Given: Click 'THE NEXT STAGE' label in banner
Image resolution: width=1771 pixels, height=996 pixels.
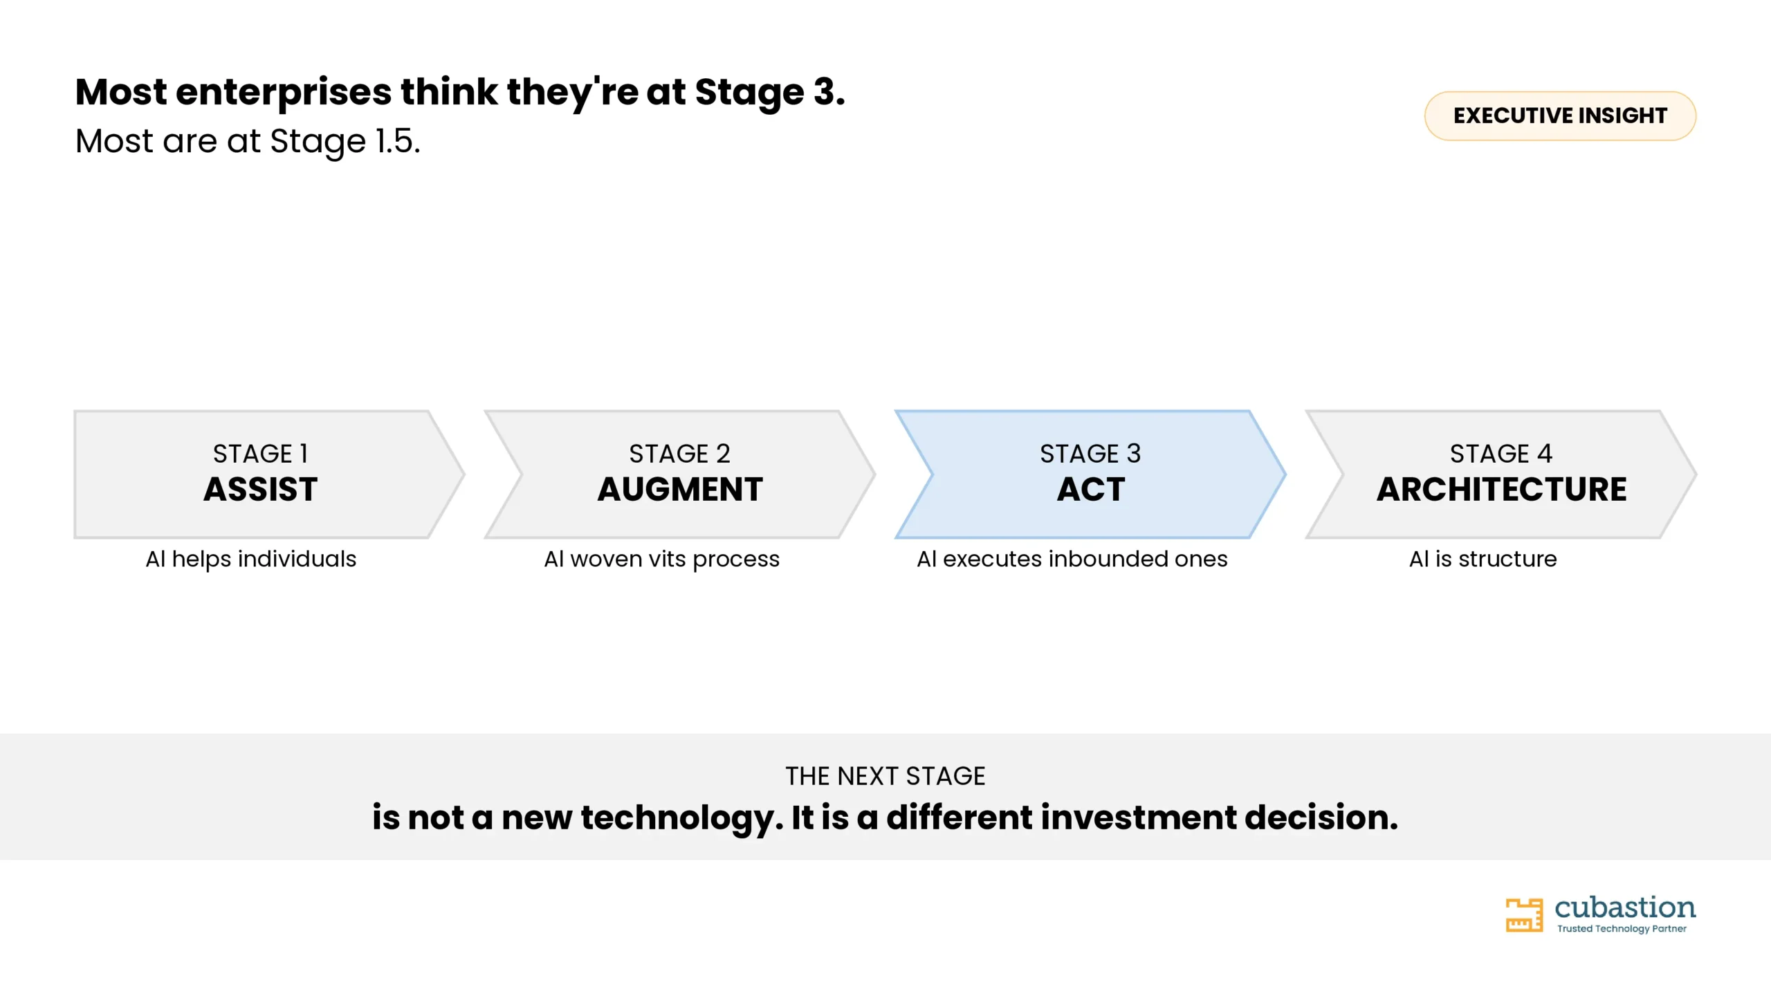Looking at the screenshot, I should tap(885, 776).
